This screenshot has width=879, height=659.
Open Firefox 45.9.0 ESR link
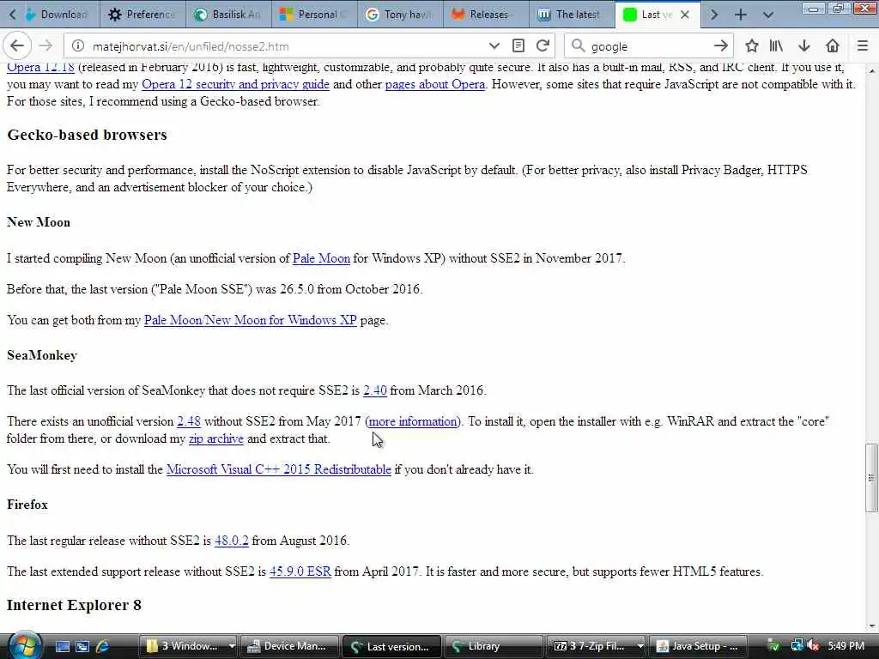300,571
